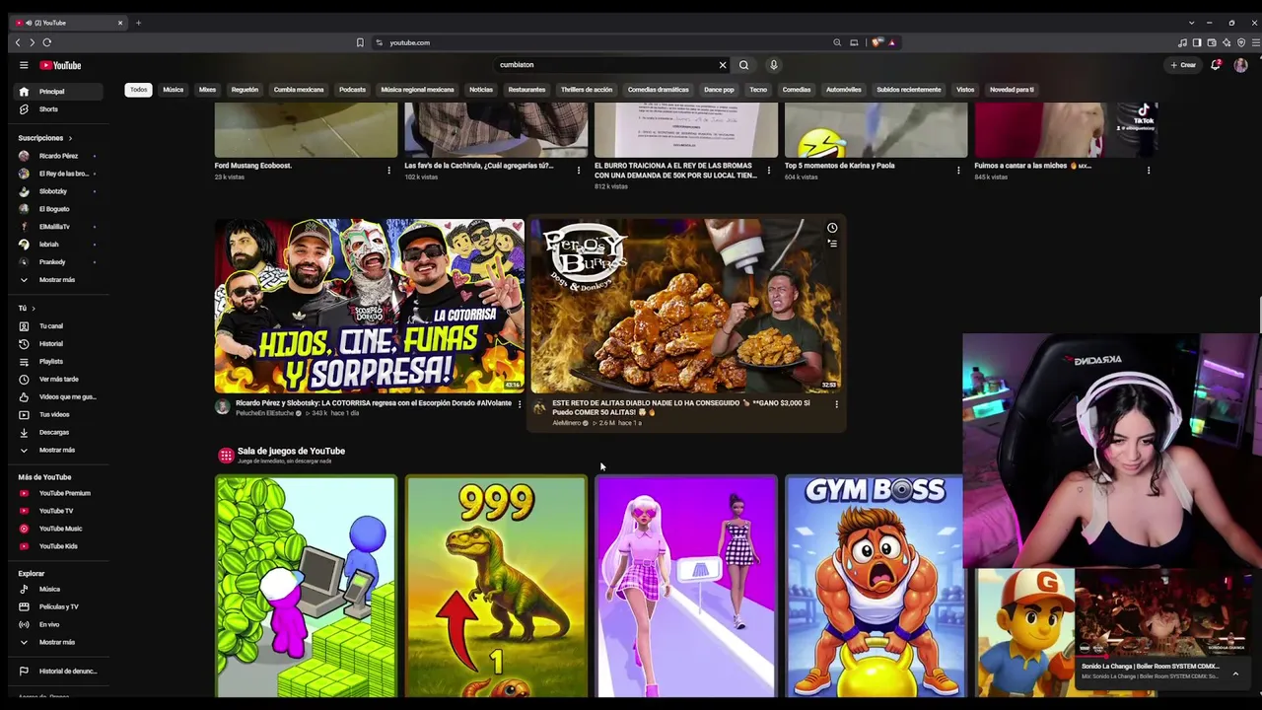Open options menu for alitas diablo video

point(836,404)
